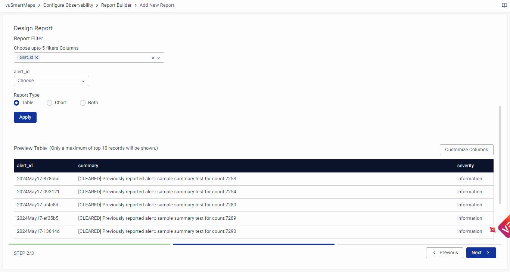Go to Previous step
The width and height of the screenshot is (510, 272).
(x=444, y=253)
